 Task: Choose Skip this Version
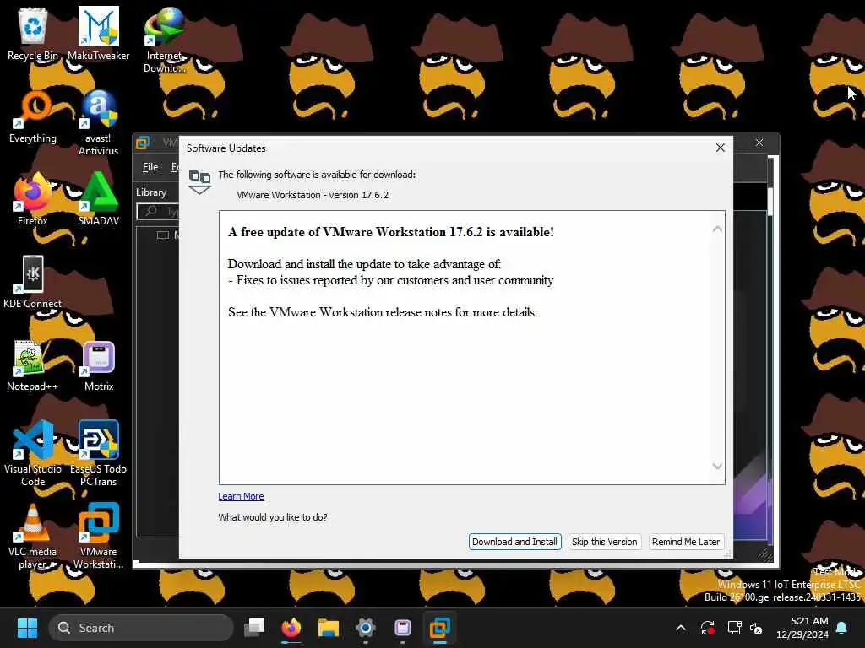pos(605,542)
